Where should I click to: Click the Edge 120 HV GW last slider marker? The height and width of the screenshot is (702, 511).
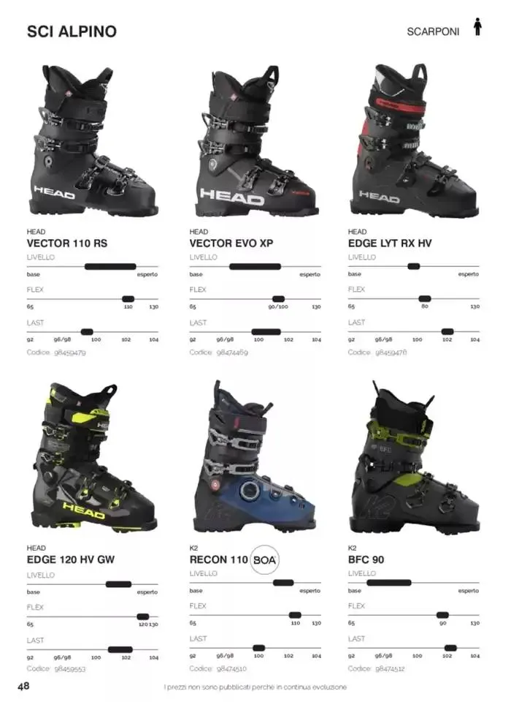click(120, 649)
